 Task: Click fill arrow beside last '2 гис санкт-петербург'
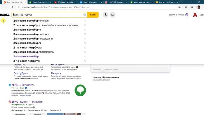[x=85, y=61]
